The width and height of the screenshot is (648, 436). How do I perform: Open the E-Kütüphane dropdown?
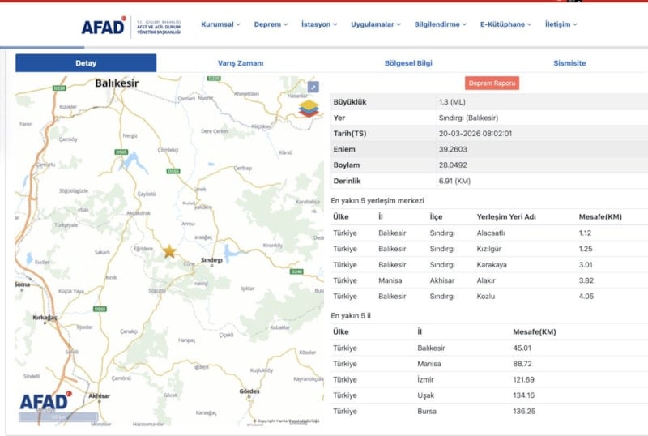[505, 24]
